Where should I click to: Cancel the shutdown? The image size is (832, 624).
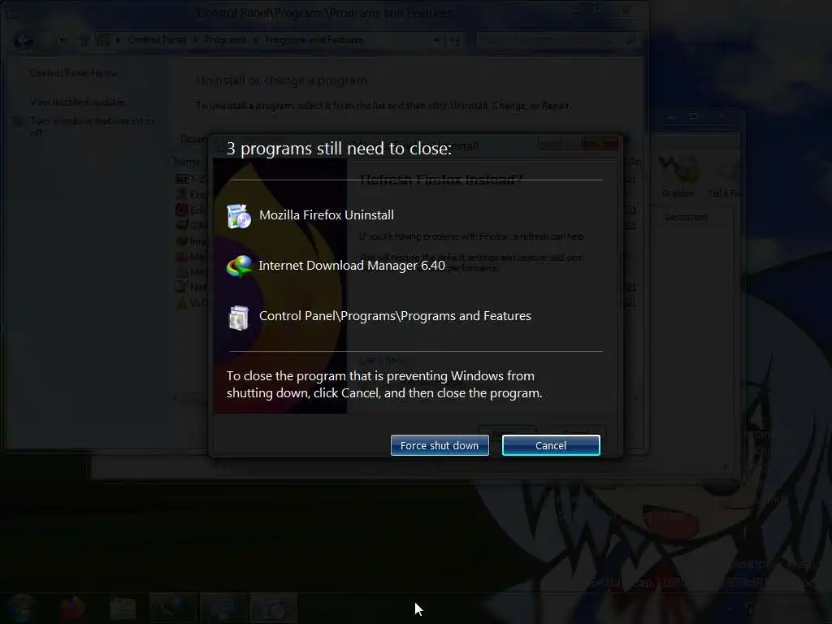click(551, 446)
